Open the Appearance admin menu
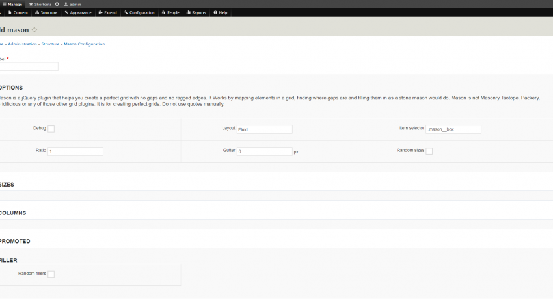This screenshot has width=553, height=299. click(78, 13)
